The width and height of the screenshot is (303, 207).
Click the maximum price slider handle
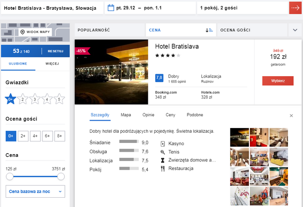tap(61, 177)
